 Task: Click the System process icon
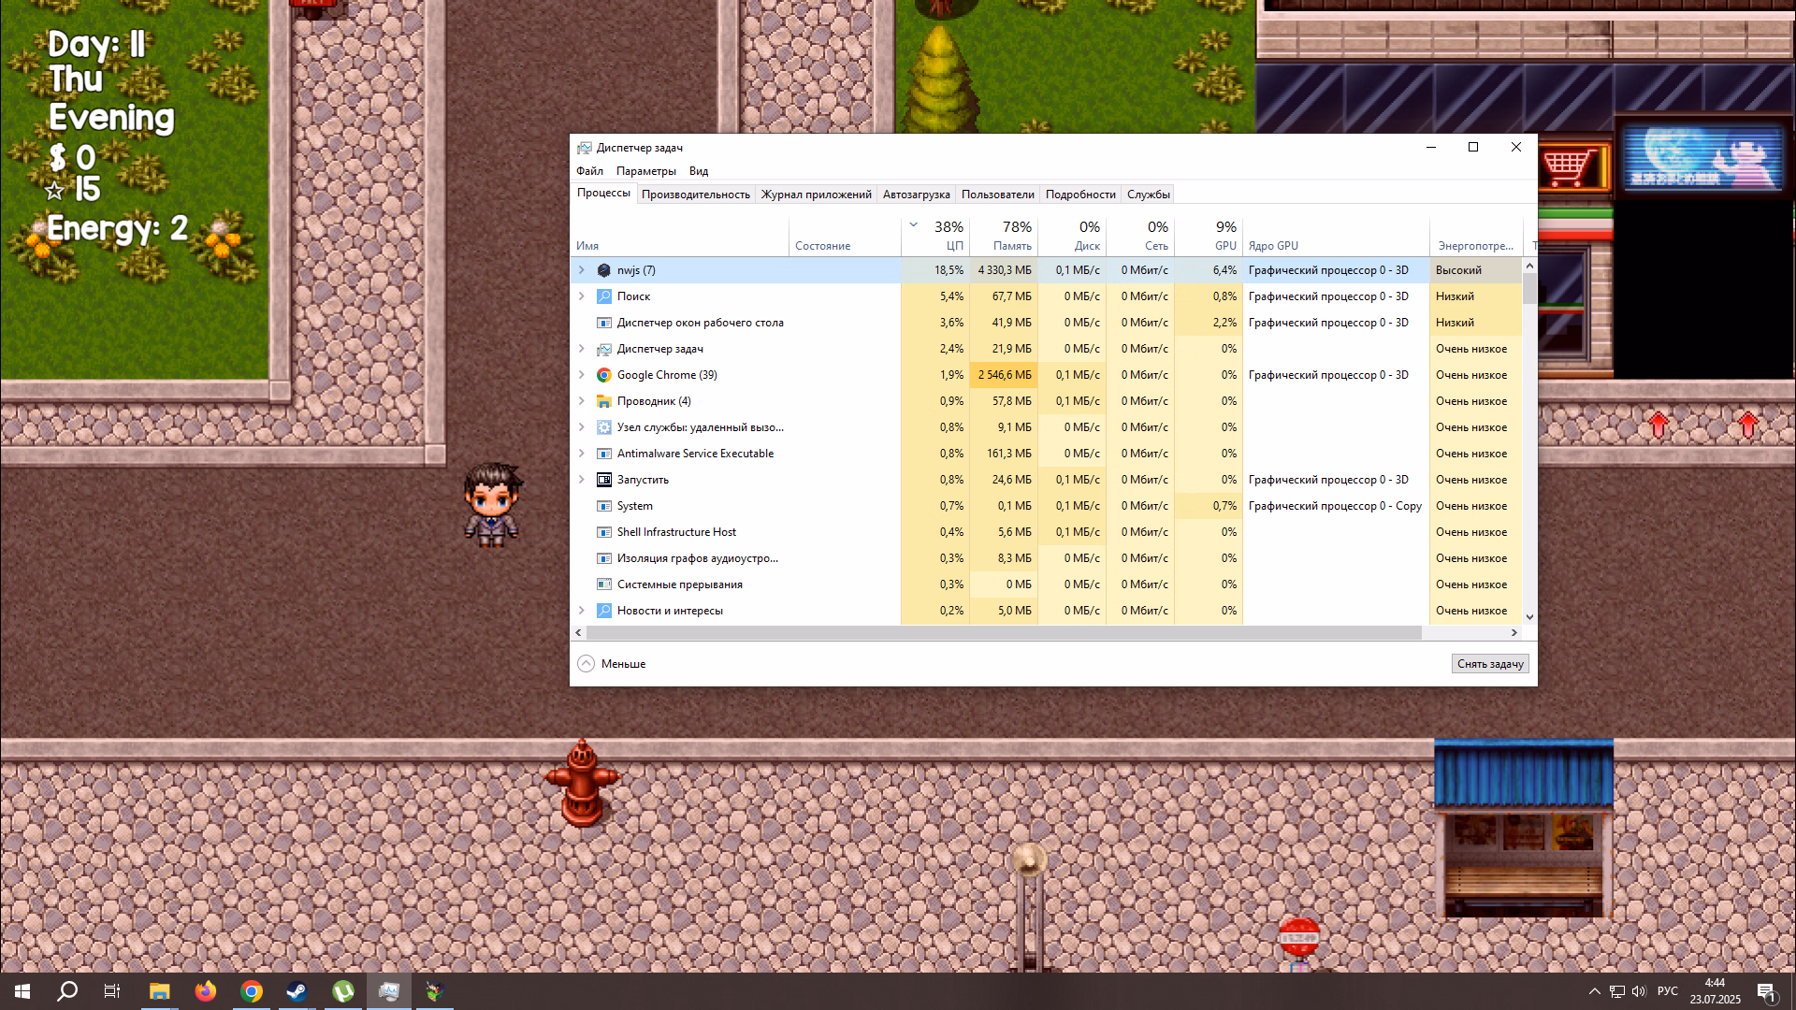(x=604, y=506)
